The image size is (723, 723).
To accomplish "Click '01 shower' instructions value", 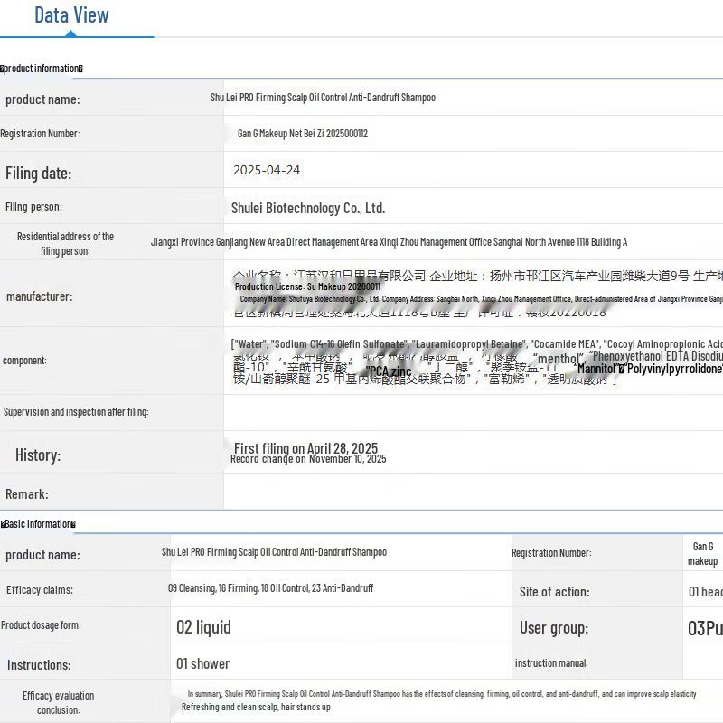I will [202, 664].
